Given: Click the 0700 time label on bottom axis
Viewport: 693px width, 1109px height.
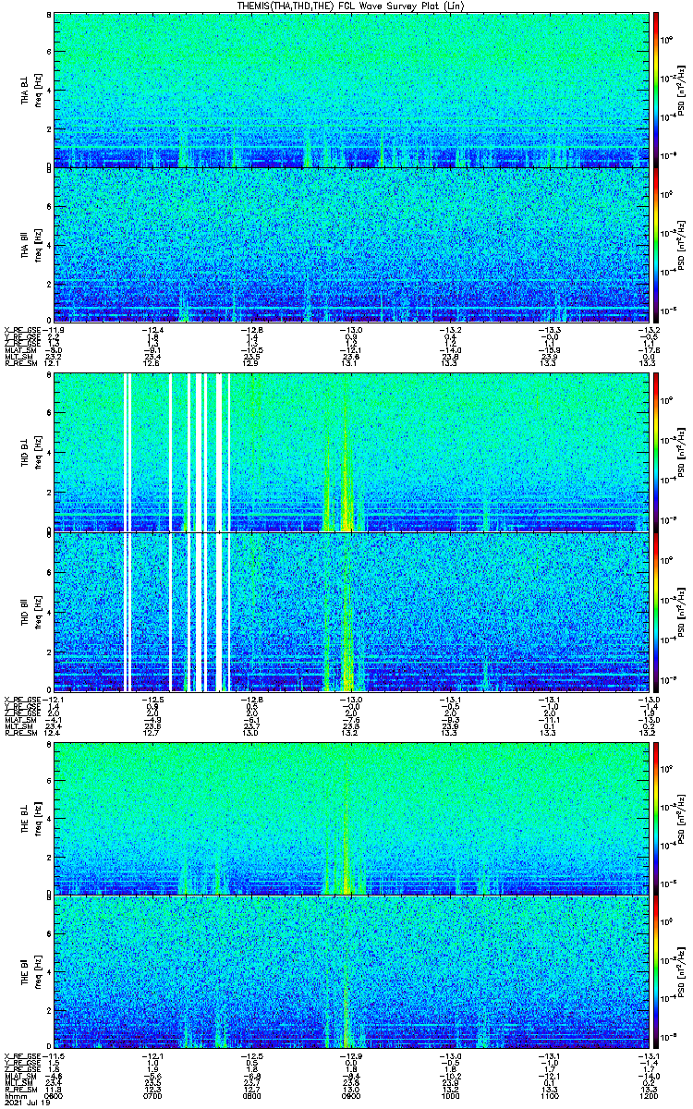Looking at the screenshot, I should point(152,1095).
